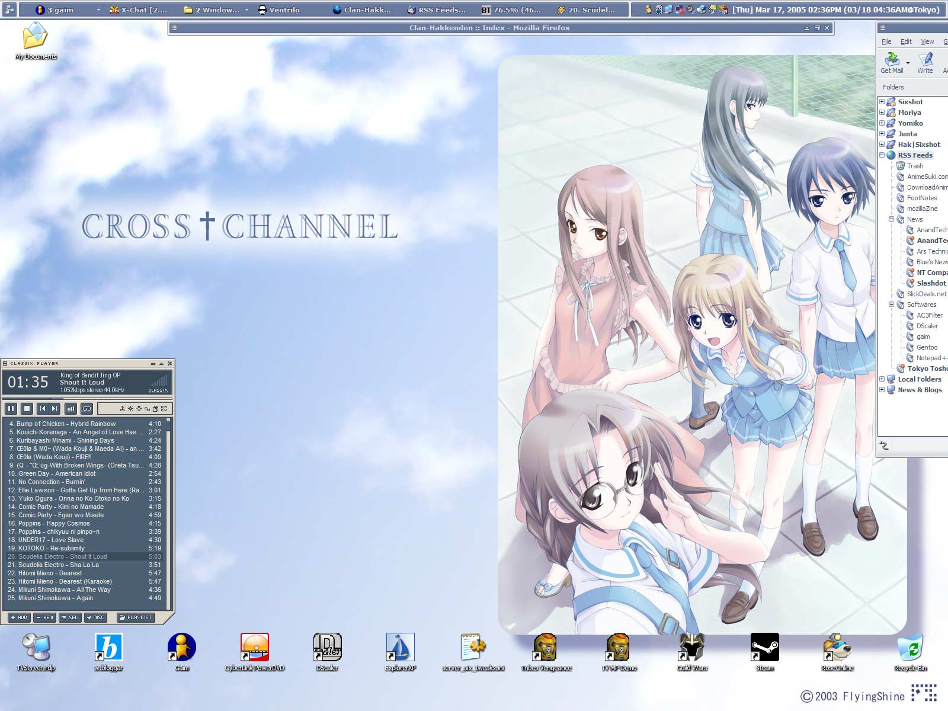The width and height of the screenshot is (948, 711).
Task: Launch Tribes Vengeance shortcut
Action: [x=546, y=652]
